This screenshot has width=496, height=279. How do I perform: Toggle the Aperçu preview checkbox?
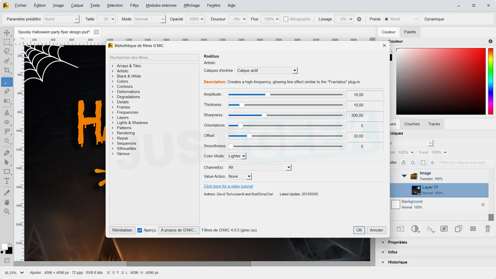pyautogui.click(x=139, y=230)
